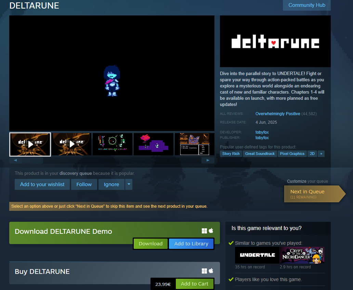Click the right arrow of thumbnail strip
The height and width of the screenshot is (290, 353).
click(x=208, y=160)
